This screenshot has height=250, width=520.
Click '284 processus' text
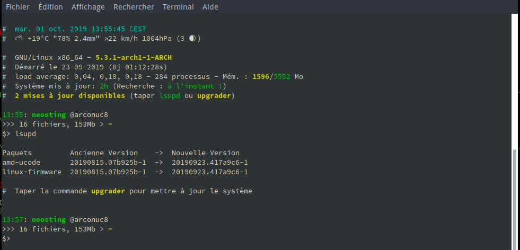[x=182, y=77]
